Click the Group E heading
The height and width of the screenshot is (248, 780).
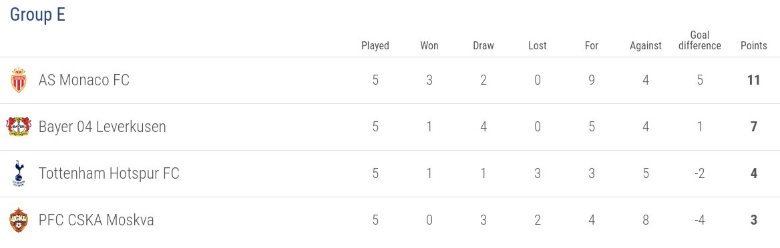click(37, 15)
